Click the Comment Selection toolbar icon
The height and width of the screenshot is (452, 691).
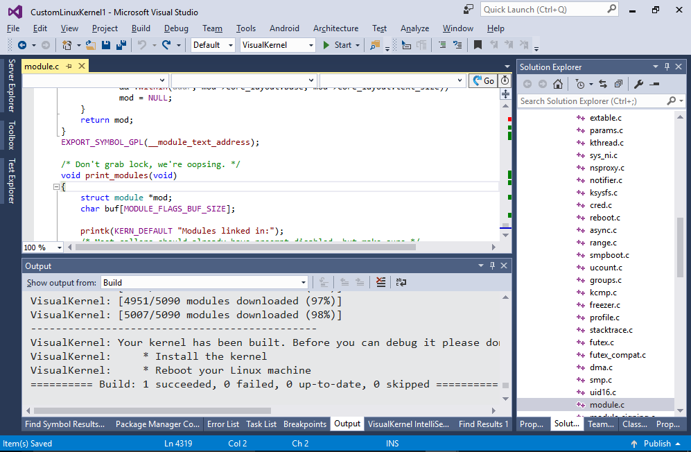[442, 45]
